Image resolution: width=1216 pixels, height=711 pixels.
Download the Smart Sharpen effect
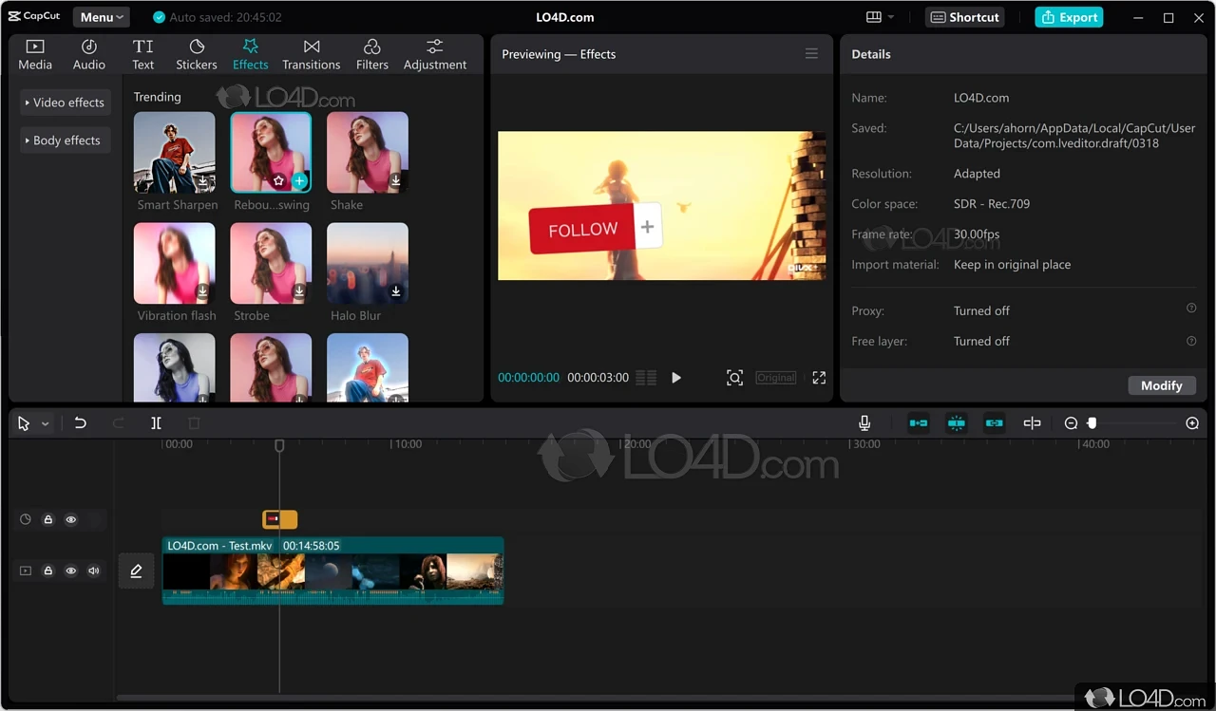coord(202,180)
